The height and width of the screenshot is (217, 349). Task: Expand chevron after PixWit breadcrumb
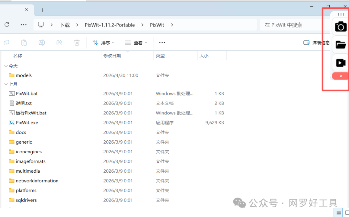coord(172,25)
